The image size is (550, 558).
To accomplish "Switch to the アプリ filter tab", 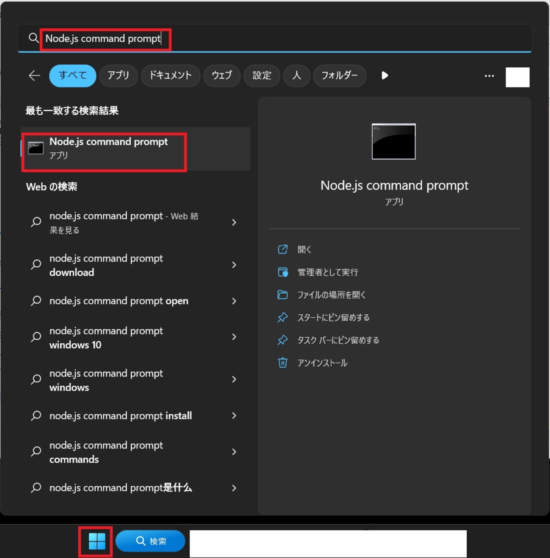I will 118,76.
